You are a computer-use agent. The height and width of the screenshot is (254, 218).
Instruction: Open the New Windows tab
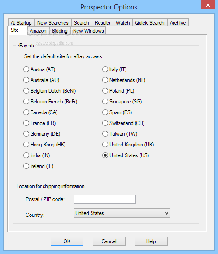click(88, 31)
